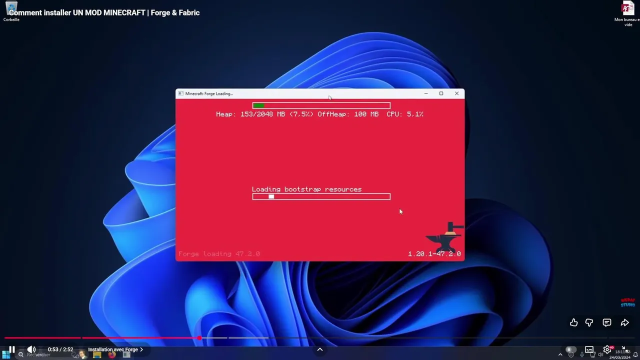Launch Firefox from the taskbar
This screenshot has width=640, height=360.
click(112, 354)
